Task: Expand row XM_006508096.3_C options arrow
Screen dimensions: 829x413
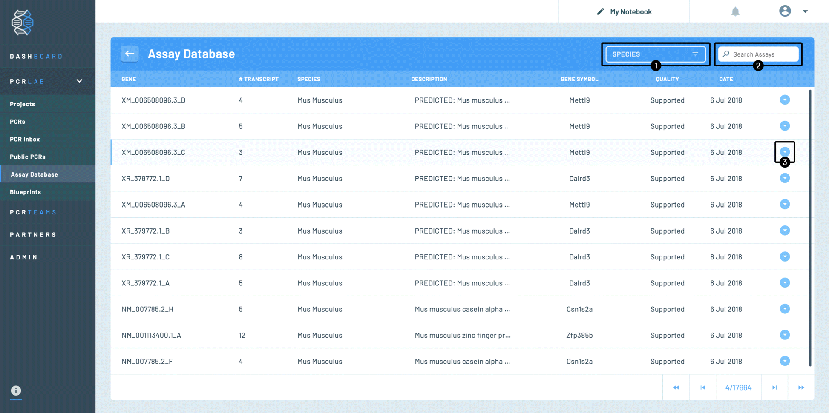Action: click(x=785, y=152)
